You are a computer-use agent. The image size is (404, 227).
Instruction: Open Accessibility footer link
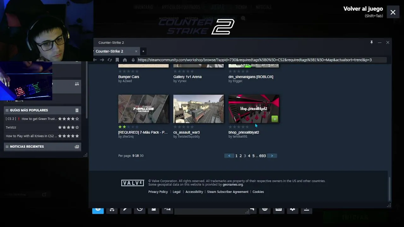[194, 192]
